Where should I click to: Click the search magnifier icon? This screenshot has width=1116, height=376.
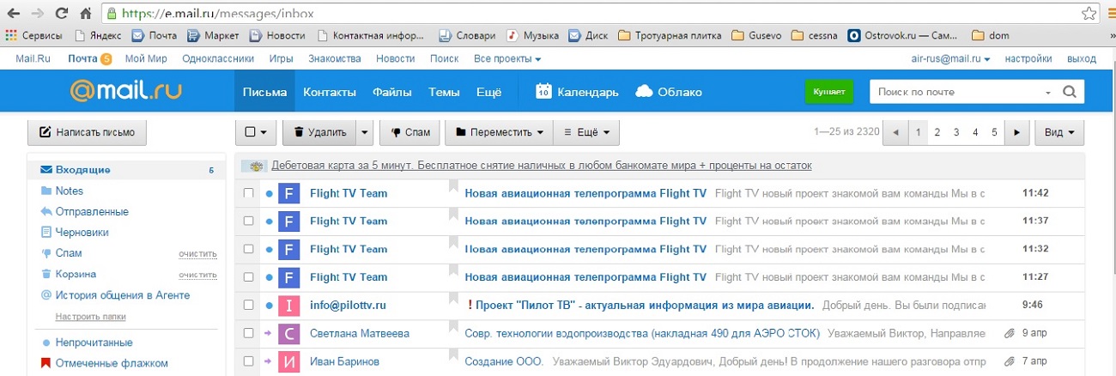click(x=1069, y=92)
